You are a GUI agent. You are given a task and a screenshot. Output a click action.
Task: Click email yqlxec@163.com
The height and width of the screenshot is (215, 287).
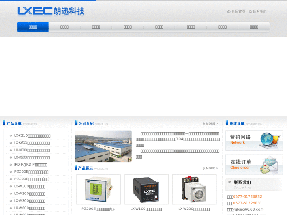click(x=248, y=209)
